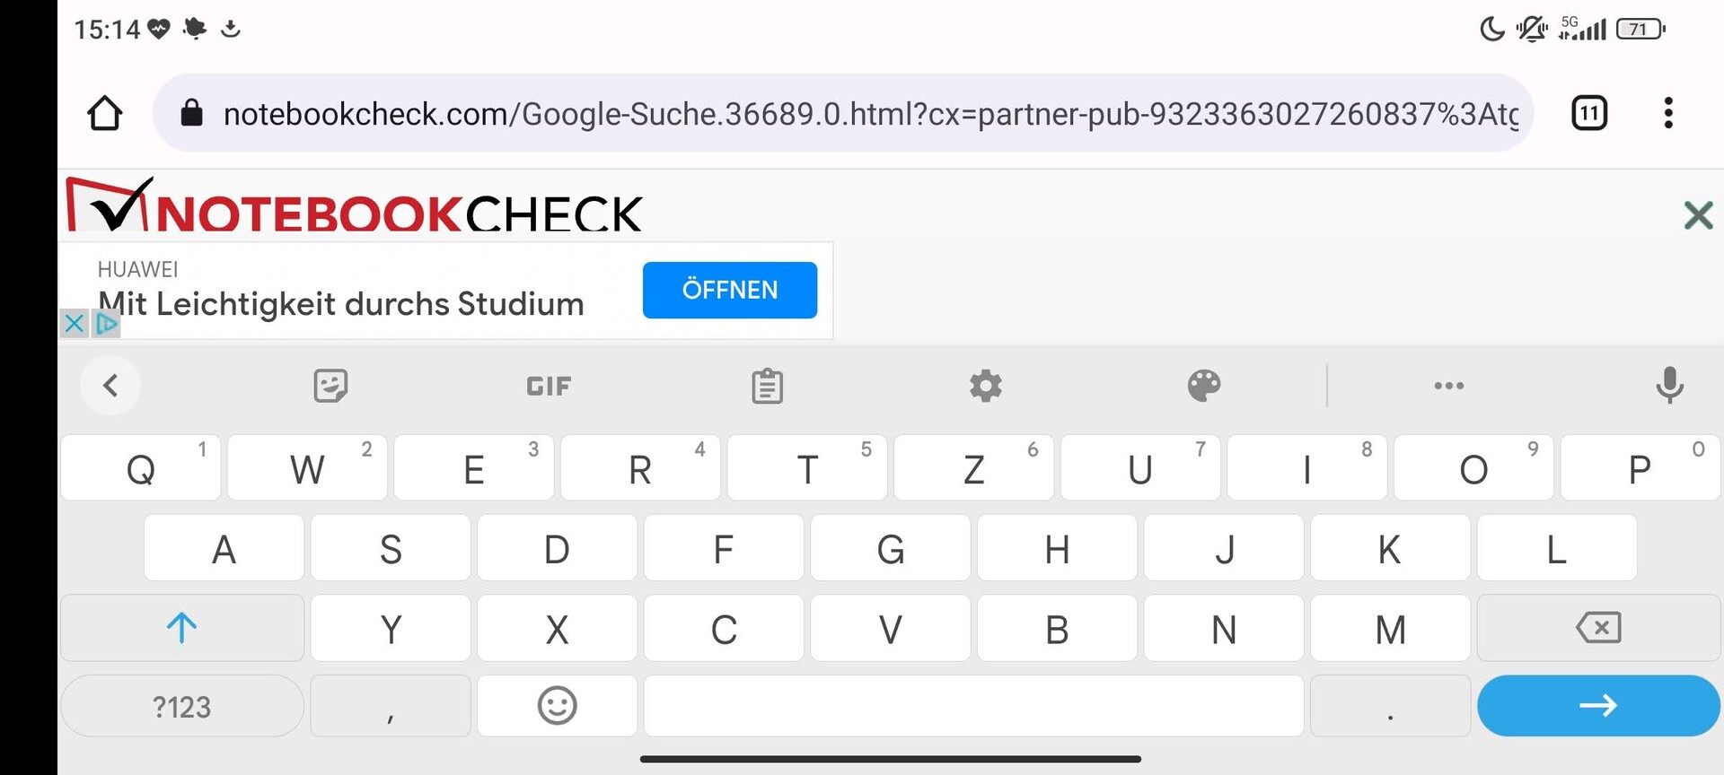
Task: Open Chrome's three-dot overflow menu
Action: [1667, 113]
